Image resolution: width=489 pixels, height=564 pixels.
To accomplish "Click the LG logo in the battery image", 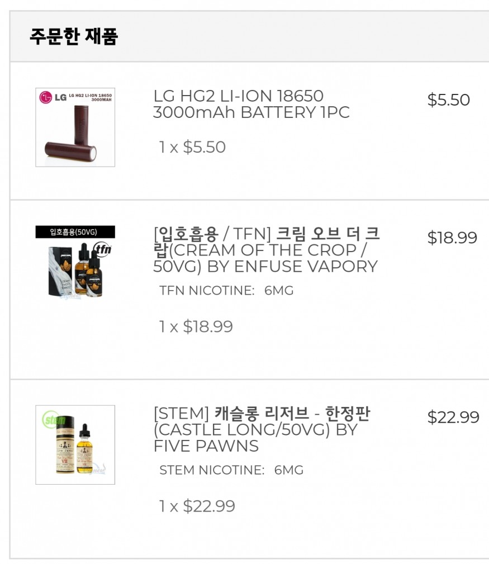I will coord(53,97).
